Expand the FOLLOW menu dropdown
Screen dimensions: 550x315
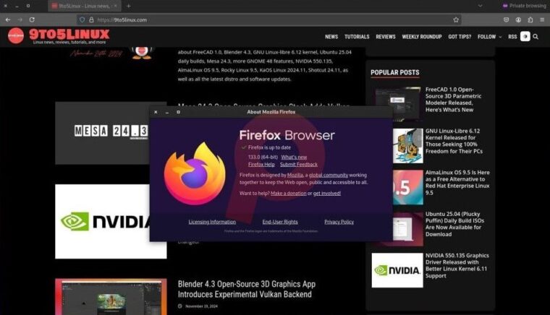pos(489,36)
